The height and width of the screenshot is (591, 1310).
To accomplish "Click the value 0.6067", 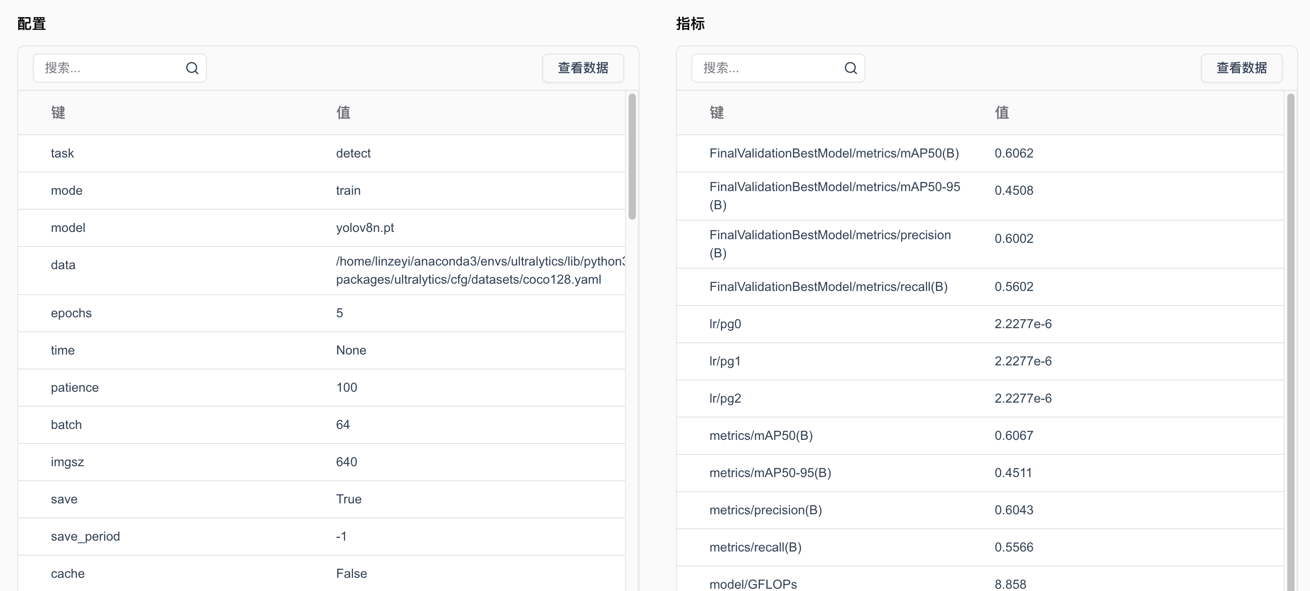I will (x=1014, y=436).
